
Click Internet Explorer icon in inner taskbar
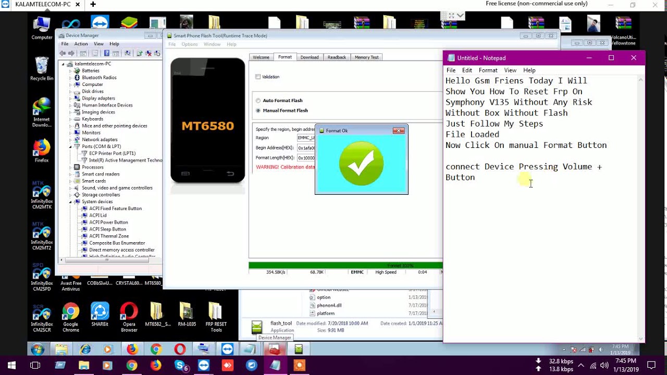85,349
